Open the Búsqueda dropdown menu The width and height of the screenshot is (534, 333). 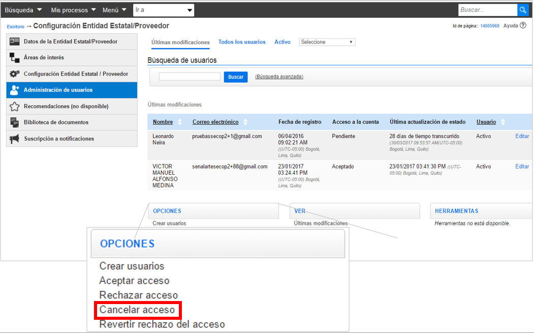pos(23,10)
